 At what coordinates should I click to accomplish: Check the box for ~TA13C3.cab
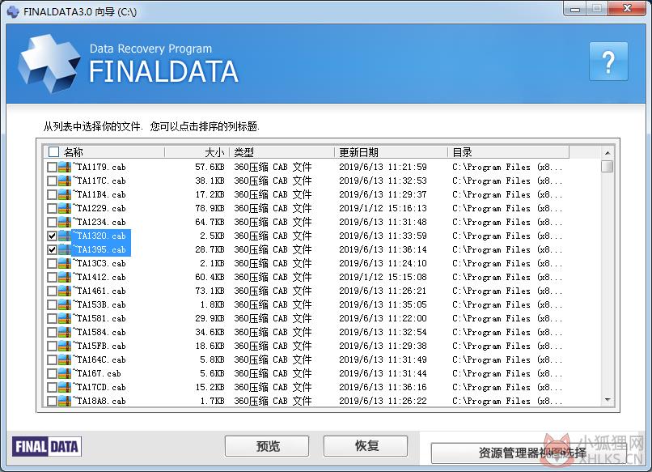pos(52,263)
